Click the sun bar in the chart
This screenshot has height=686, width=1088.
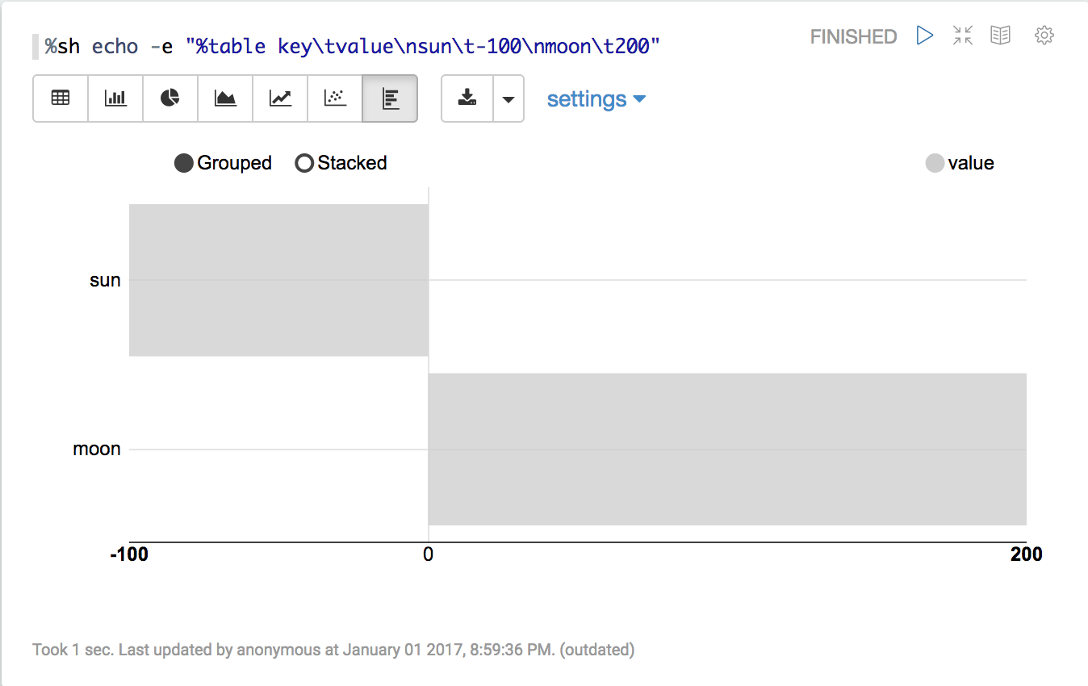[x=278, y=280]
